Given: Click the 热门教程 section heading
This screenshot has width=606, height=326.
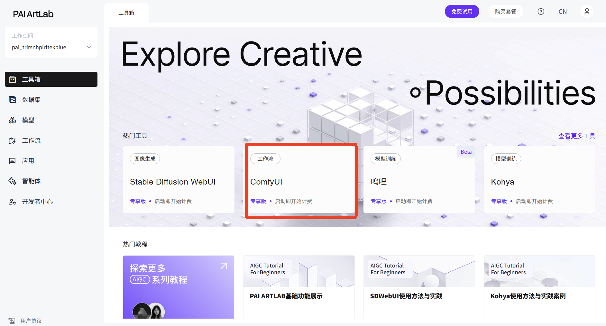Looking at the screenshot, I should [x=135, y=244].
